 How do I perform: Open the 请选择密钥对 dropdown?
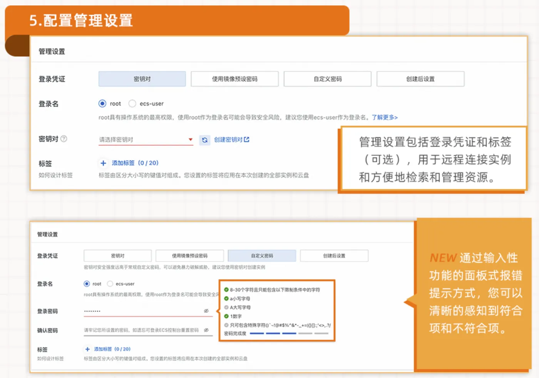tap(146, 139)
